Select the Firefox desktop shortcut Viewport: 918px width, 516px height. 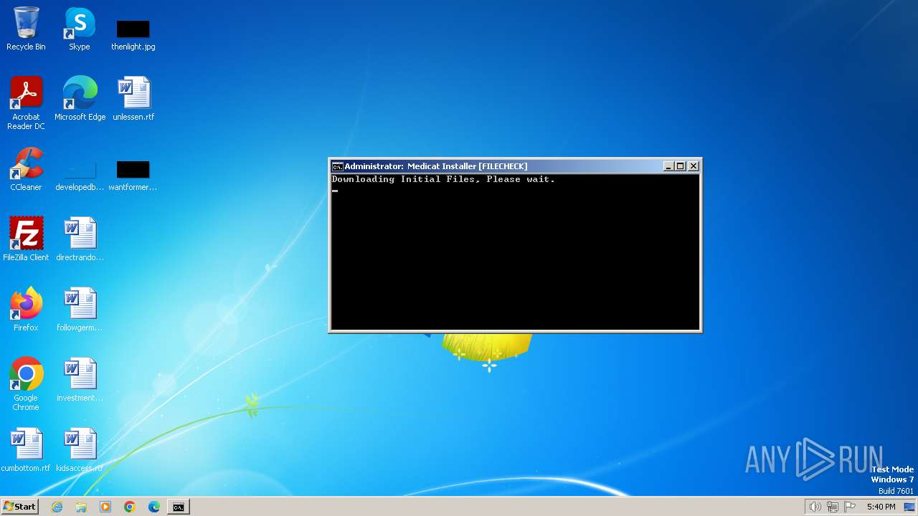[x=26, y=310]
